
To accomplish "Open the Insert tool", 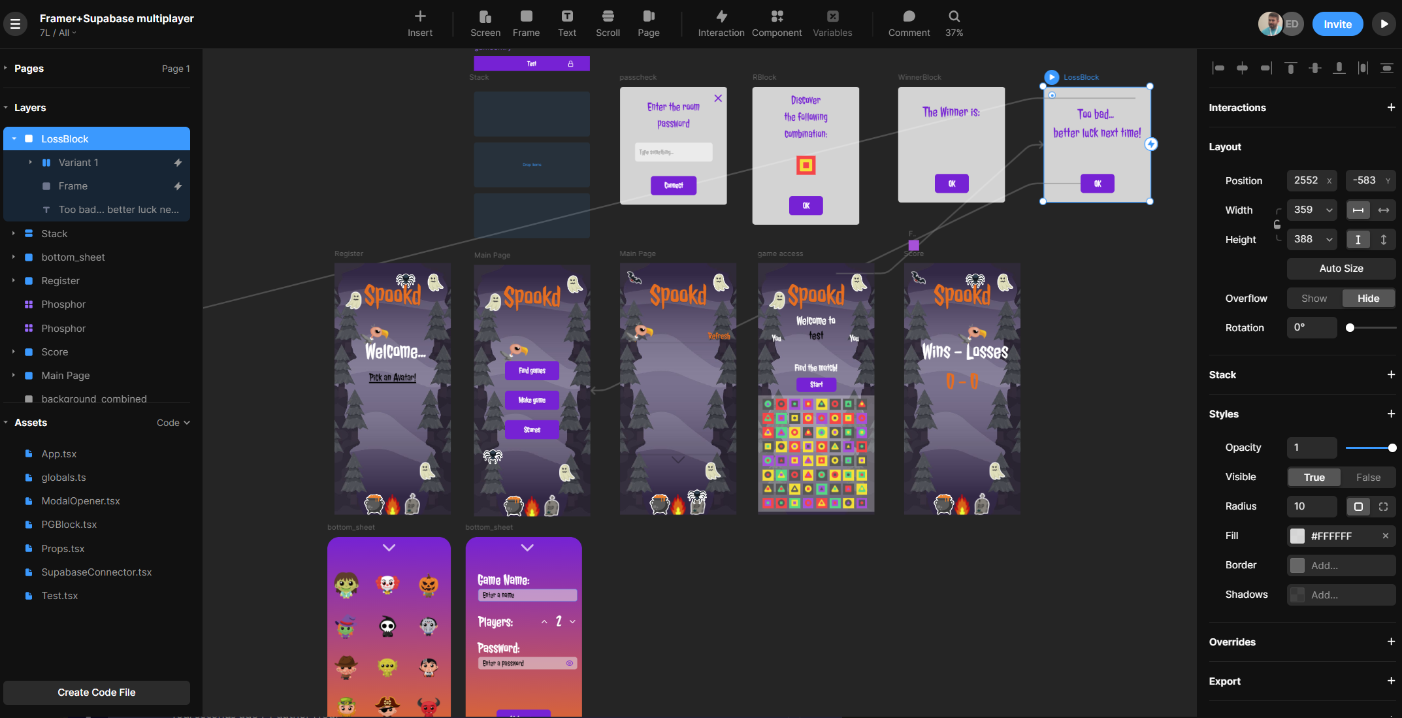I will [419, 23].
